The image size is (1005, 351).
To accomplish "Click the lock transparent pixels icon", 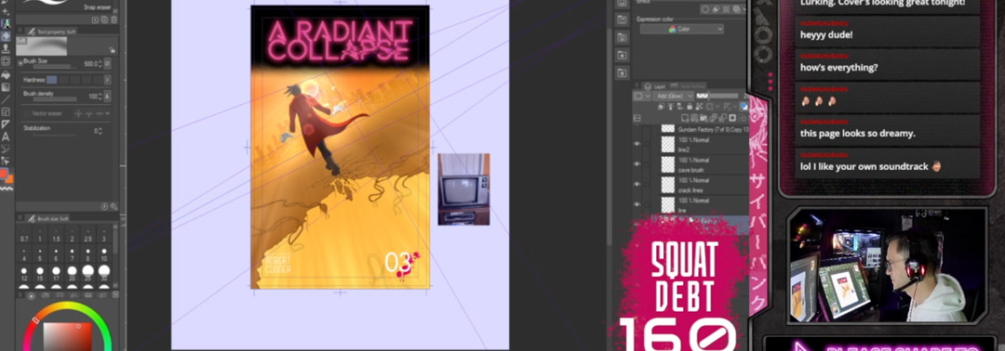I will (x=699, y=106).
